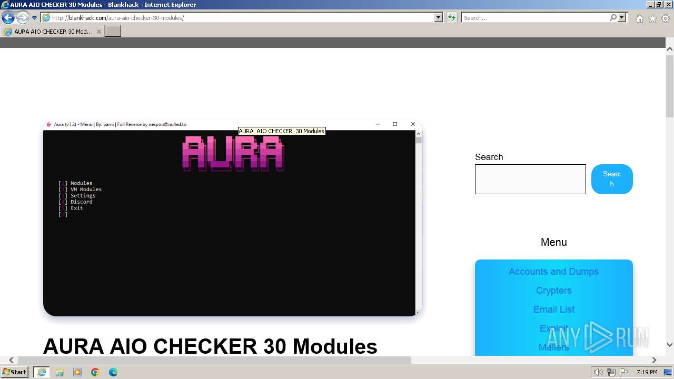
Task: Open the Exploit menu link
Action: pos(553,328)
